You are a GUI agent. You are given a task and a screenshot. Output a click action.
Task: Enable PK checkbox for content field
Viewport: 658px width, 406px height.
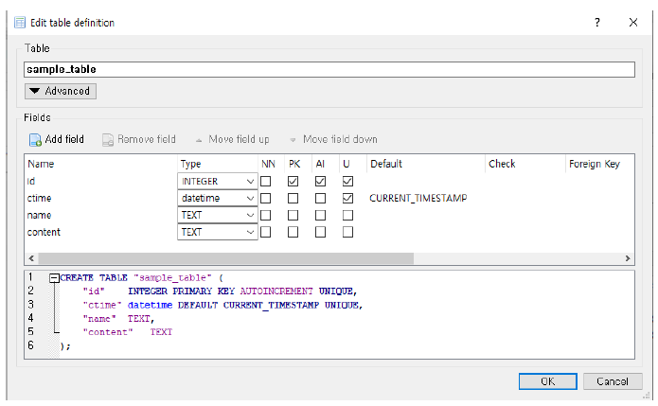[293, 232]
